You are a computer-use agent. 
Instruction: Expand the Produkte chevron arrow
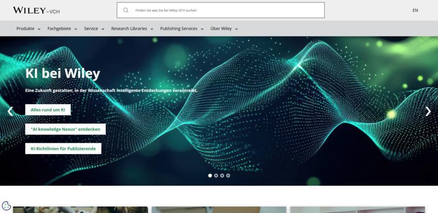pyautogui.click(x=39, y=29)
